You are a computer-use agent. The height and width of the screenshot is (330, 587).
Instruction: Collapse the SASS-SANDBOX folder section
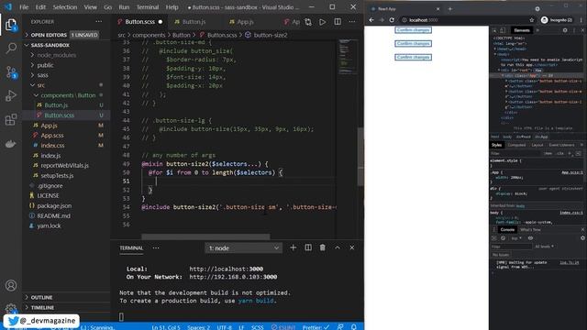click(x=67, y=45)
